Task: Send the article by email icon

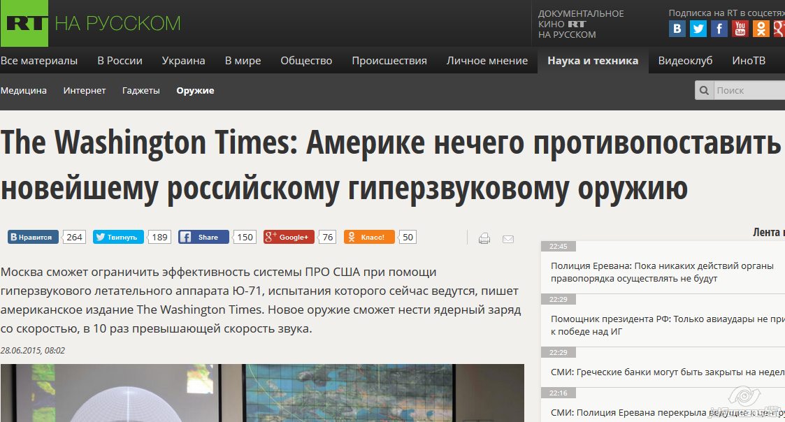Action: pos(508,239)
